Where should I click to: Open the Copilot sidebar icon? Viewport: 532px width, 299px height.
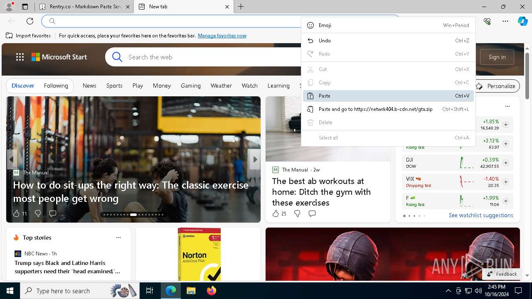pos(522,21)
